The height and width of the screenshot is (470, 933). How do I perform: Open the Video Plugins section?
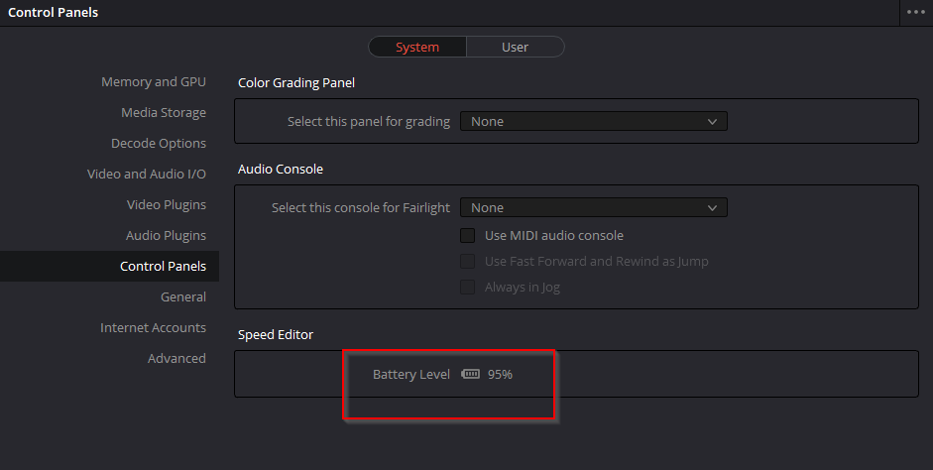167,205
